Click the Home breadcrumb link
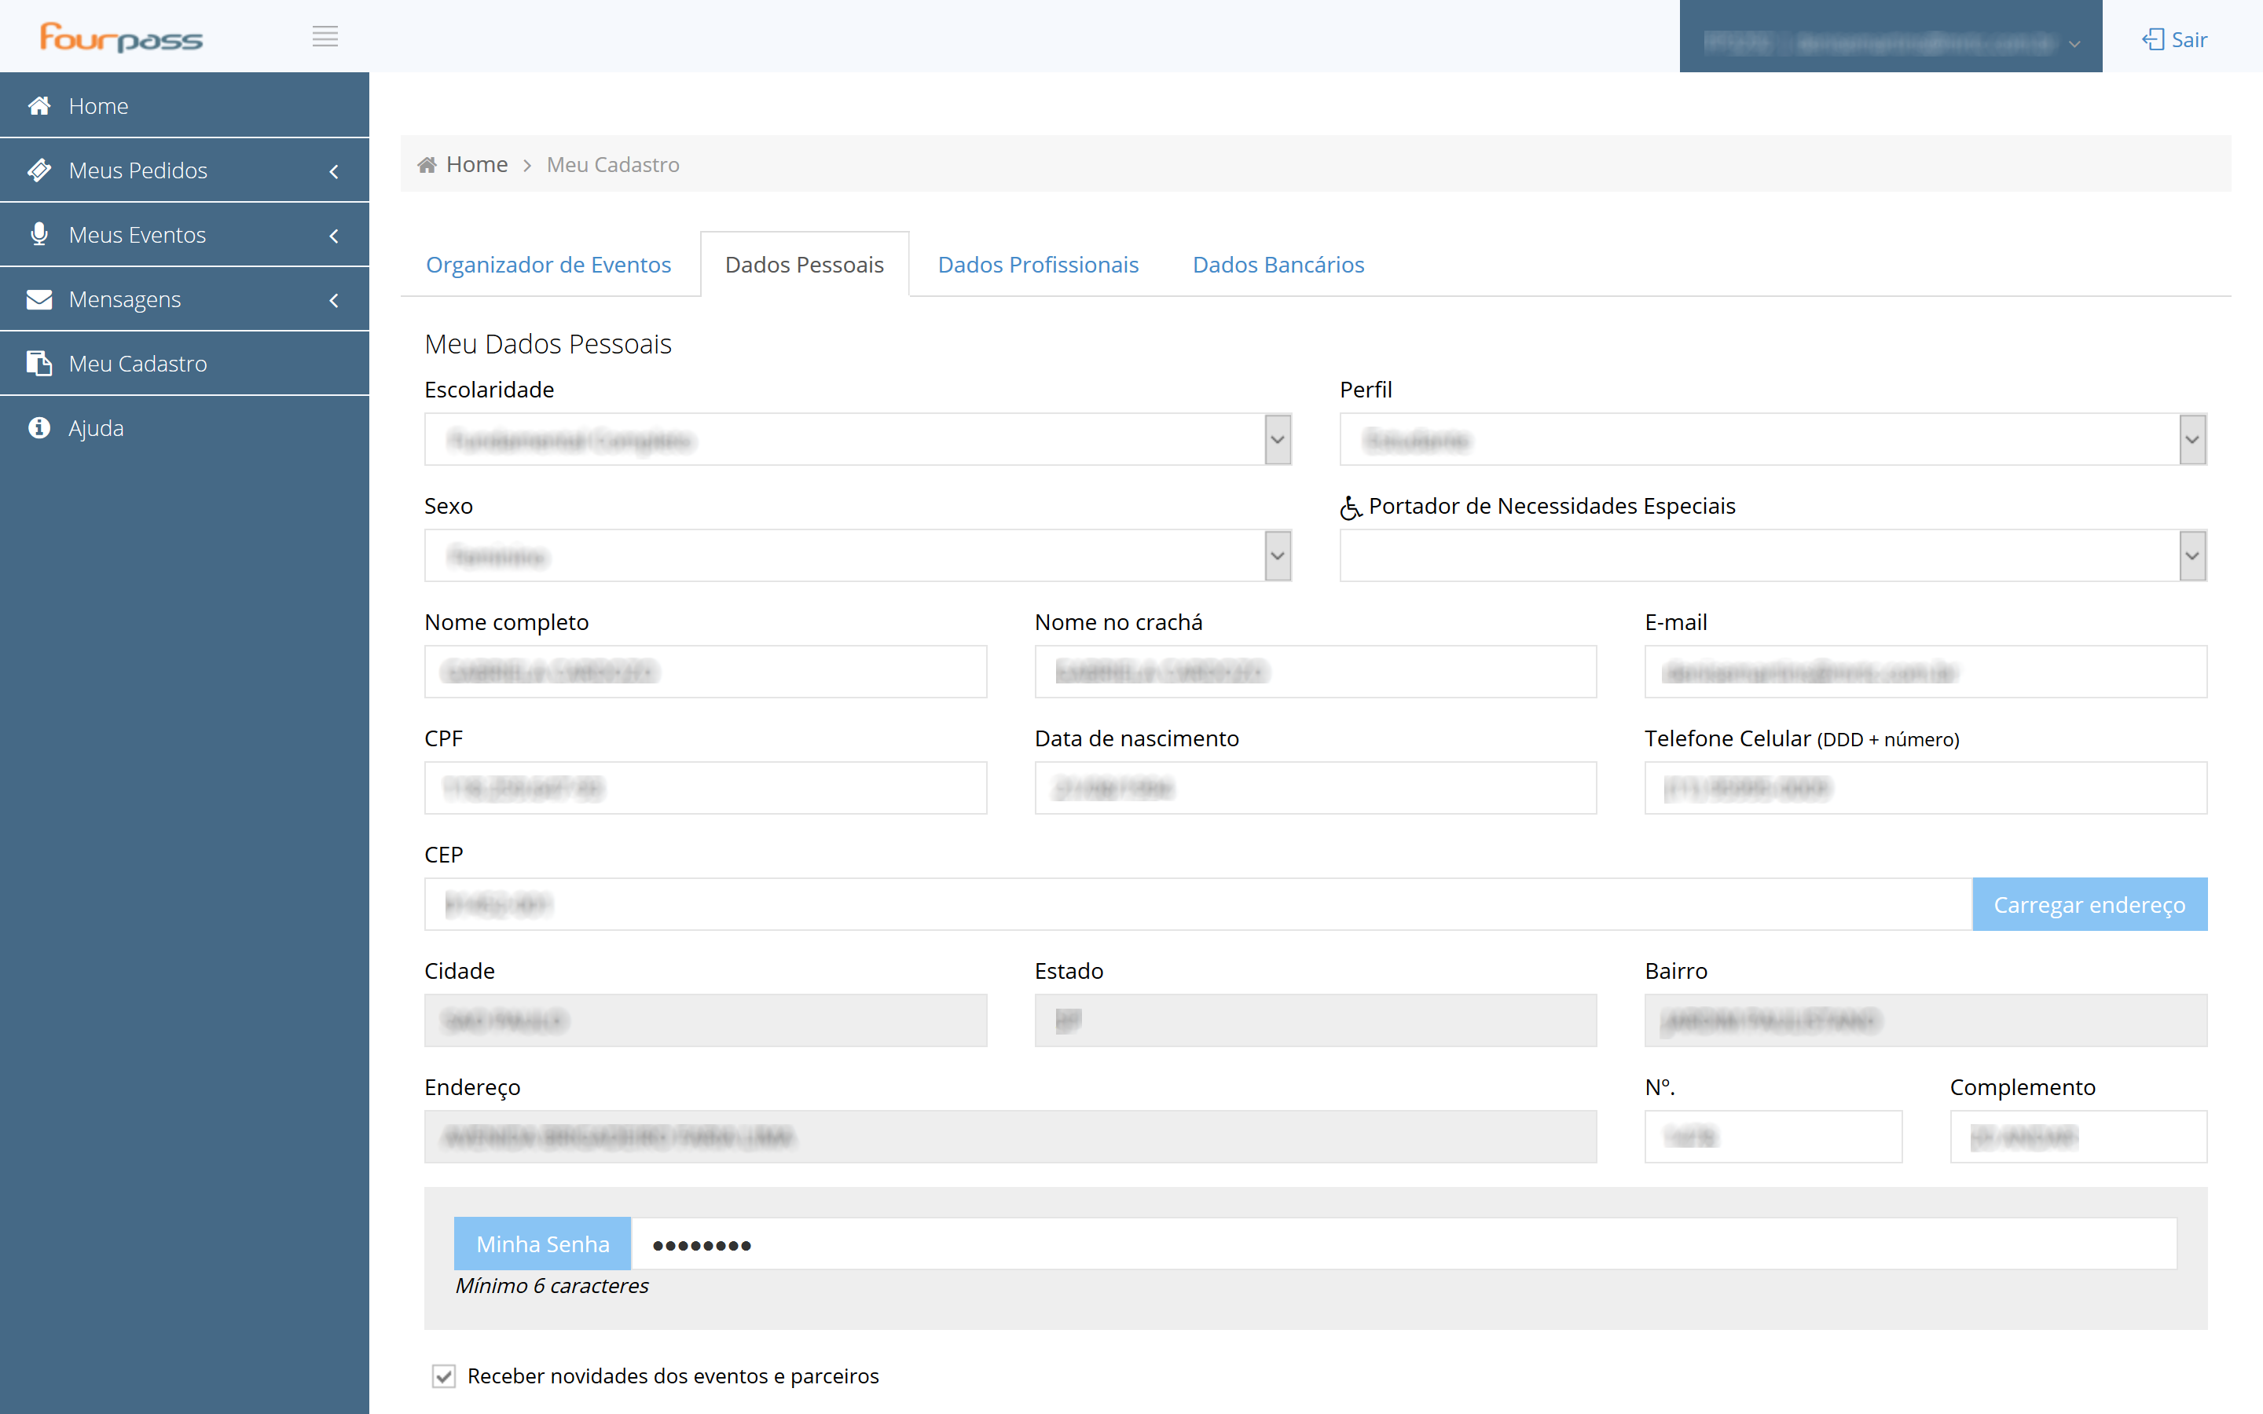 click(x=477, y=165)
